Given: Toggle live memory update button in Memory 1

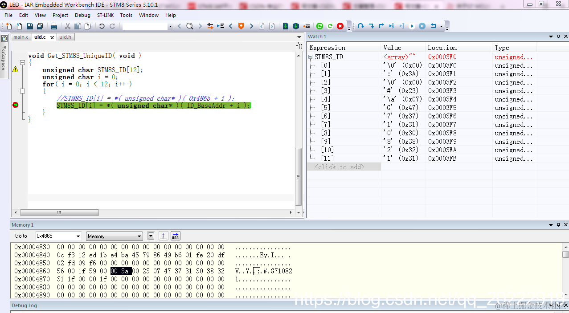Looking at the screenshot, I should (176, 236).
